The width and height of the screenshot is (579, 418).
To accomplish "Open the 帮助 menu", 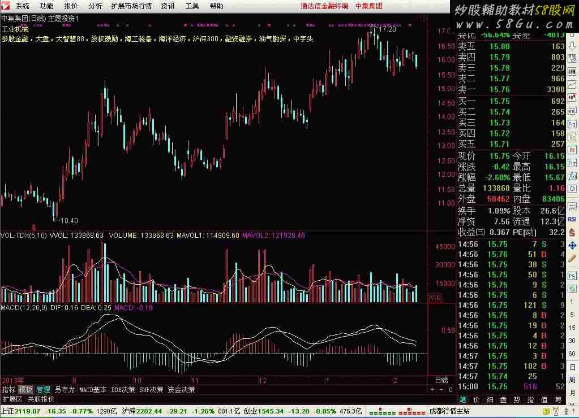I will point(216,6).
